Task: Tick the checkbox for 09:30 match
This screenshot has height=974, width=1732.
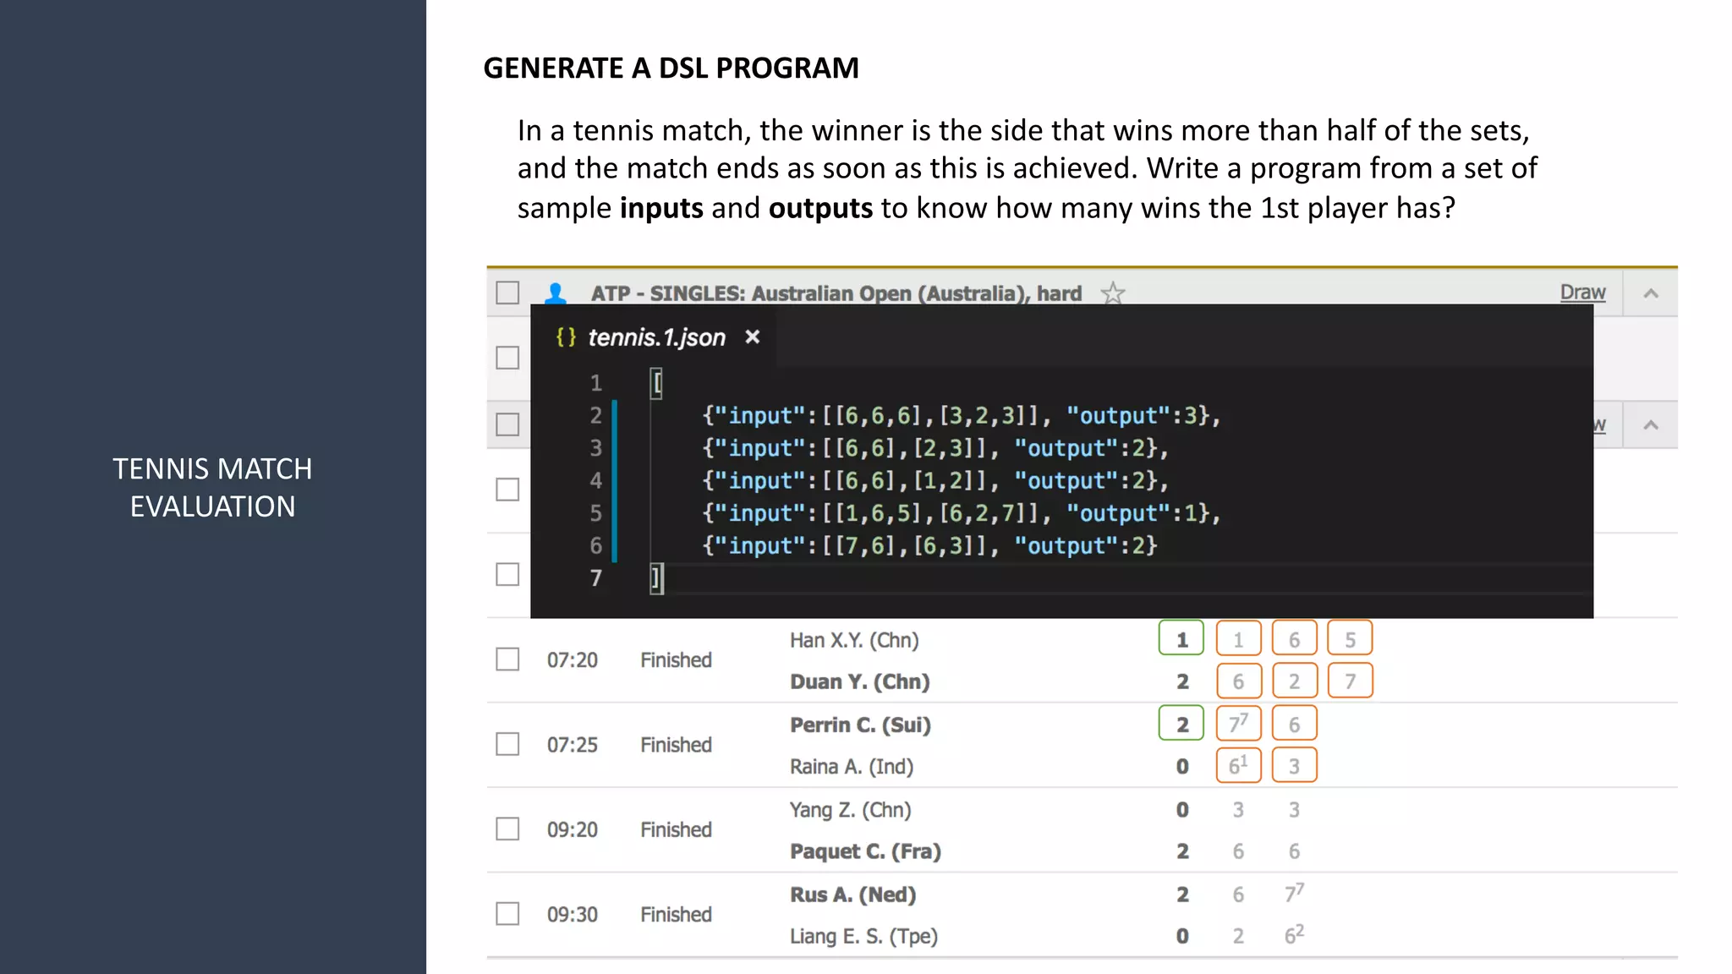Action: coord(507,914)
